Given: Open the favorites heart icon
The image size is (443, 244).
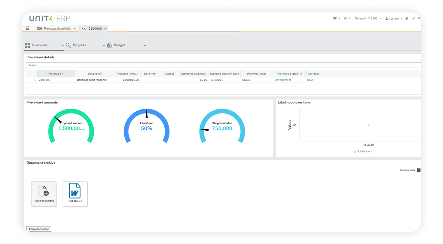Looking at the screenshot, I should pyautogui.click(x=335, y=18).
